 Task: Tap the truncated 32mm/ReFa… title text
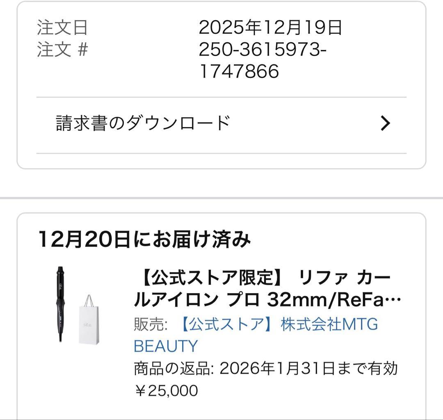332,300
